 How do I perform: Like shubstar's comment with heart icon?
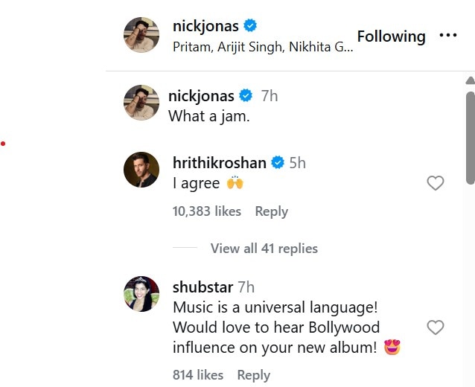[x=436, y=327]
